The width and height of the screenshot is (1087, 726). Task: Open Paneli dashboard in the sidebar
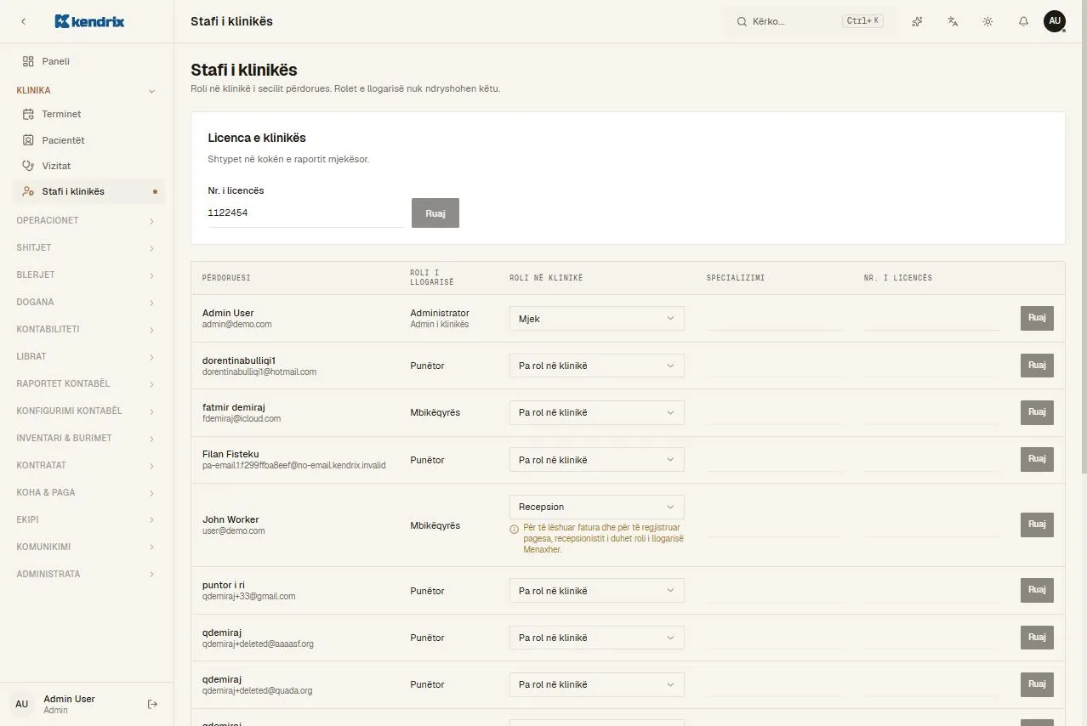coord(87,61)
